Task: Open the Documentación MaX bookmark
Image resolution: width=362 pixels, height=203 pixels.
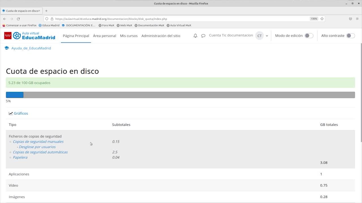Action: [149, 25]
